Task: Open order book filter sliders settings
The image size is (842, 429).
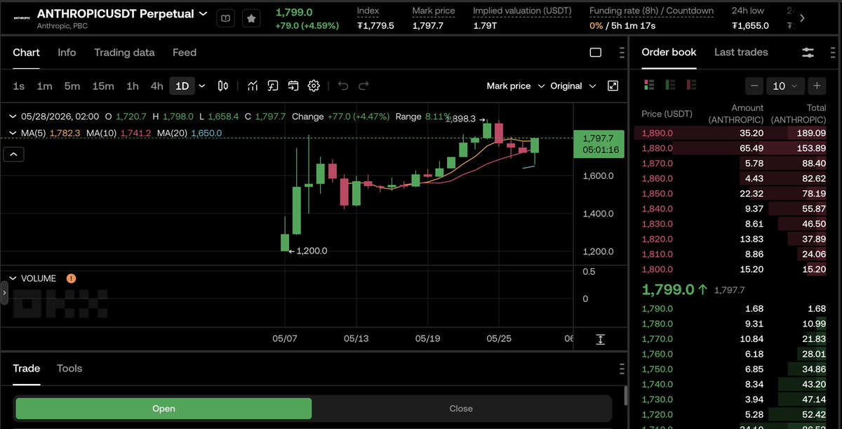Action: 808,53
